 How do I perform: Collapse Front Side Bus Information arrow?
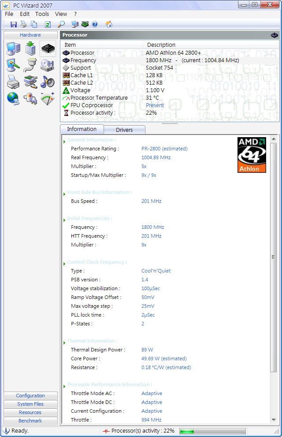(x=64, y=194)
